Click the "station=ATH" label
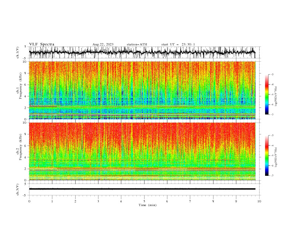This screenshot has height=226, width=292. [137, 44]
